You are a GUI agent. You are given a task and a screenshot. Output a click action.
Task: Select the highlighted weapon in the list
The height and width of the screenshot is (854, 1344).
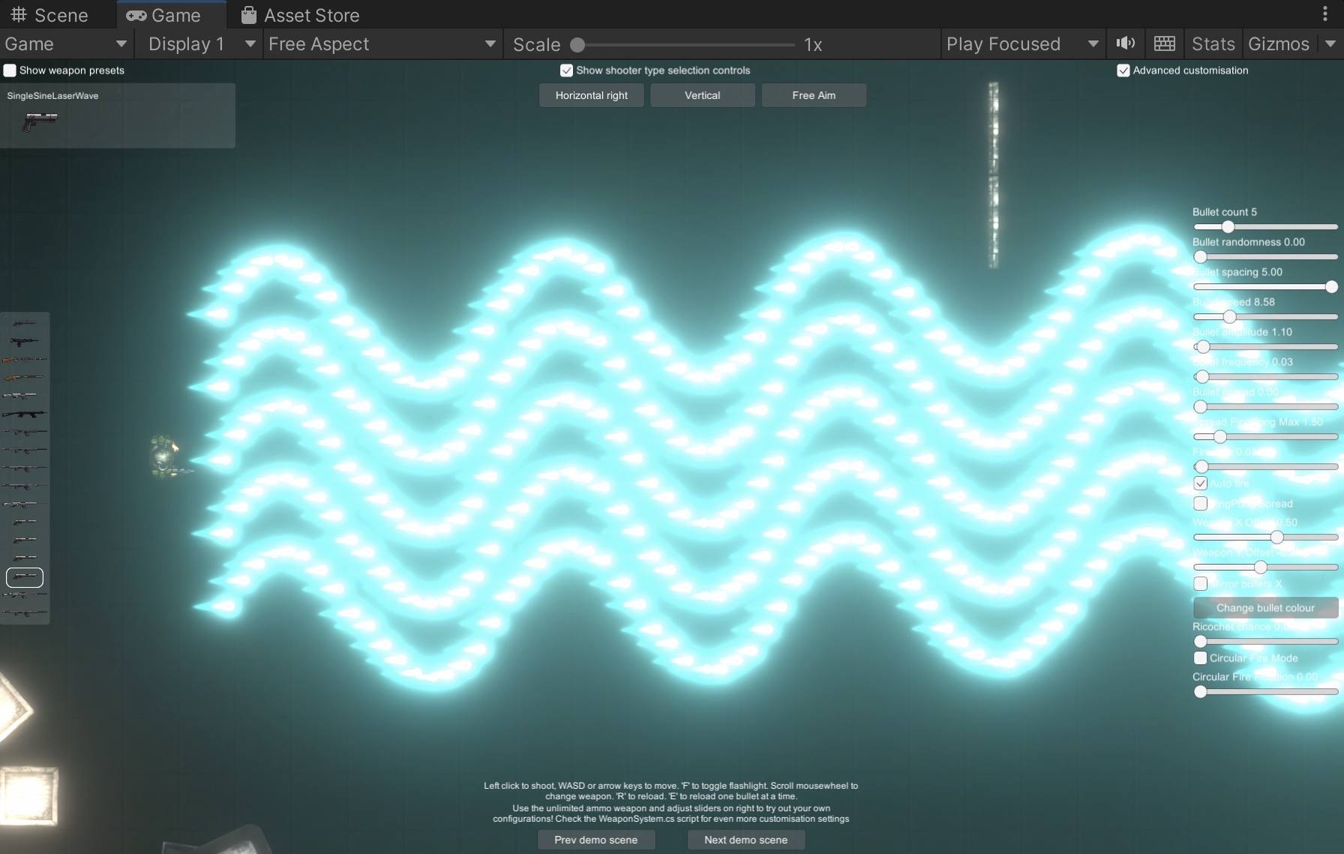coord(25,577)
